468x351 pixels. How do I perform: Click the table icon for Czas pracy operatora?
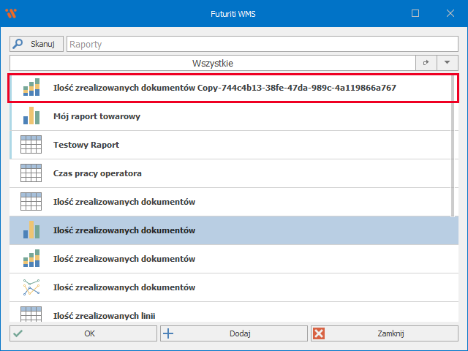point(31,173)
